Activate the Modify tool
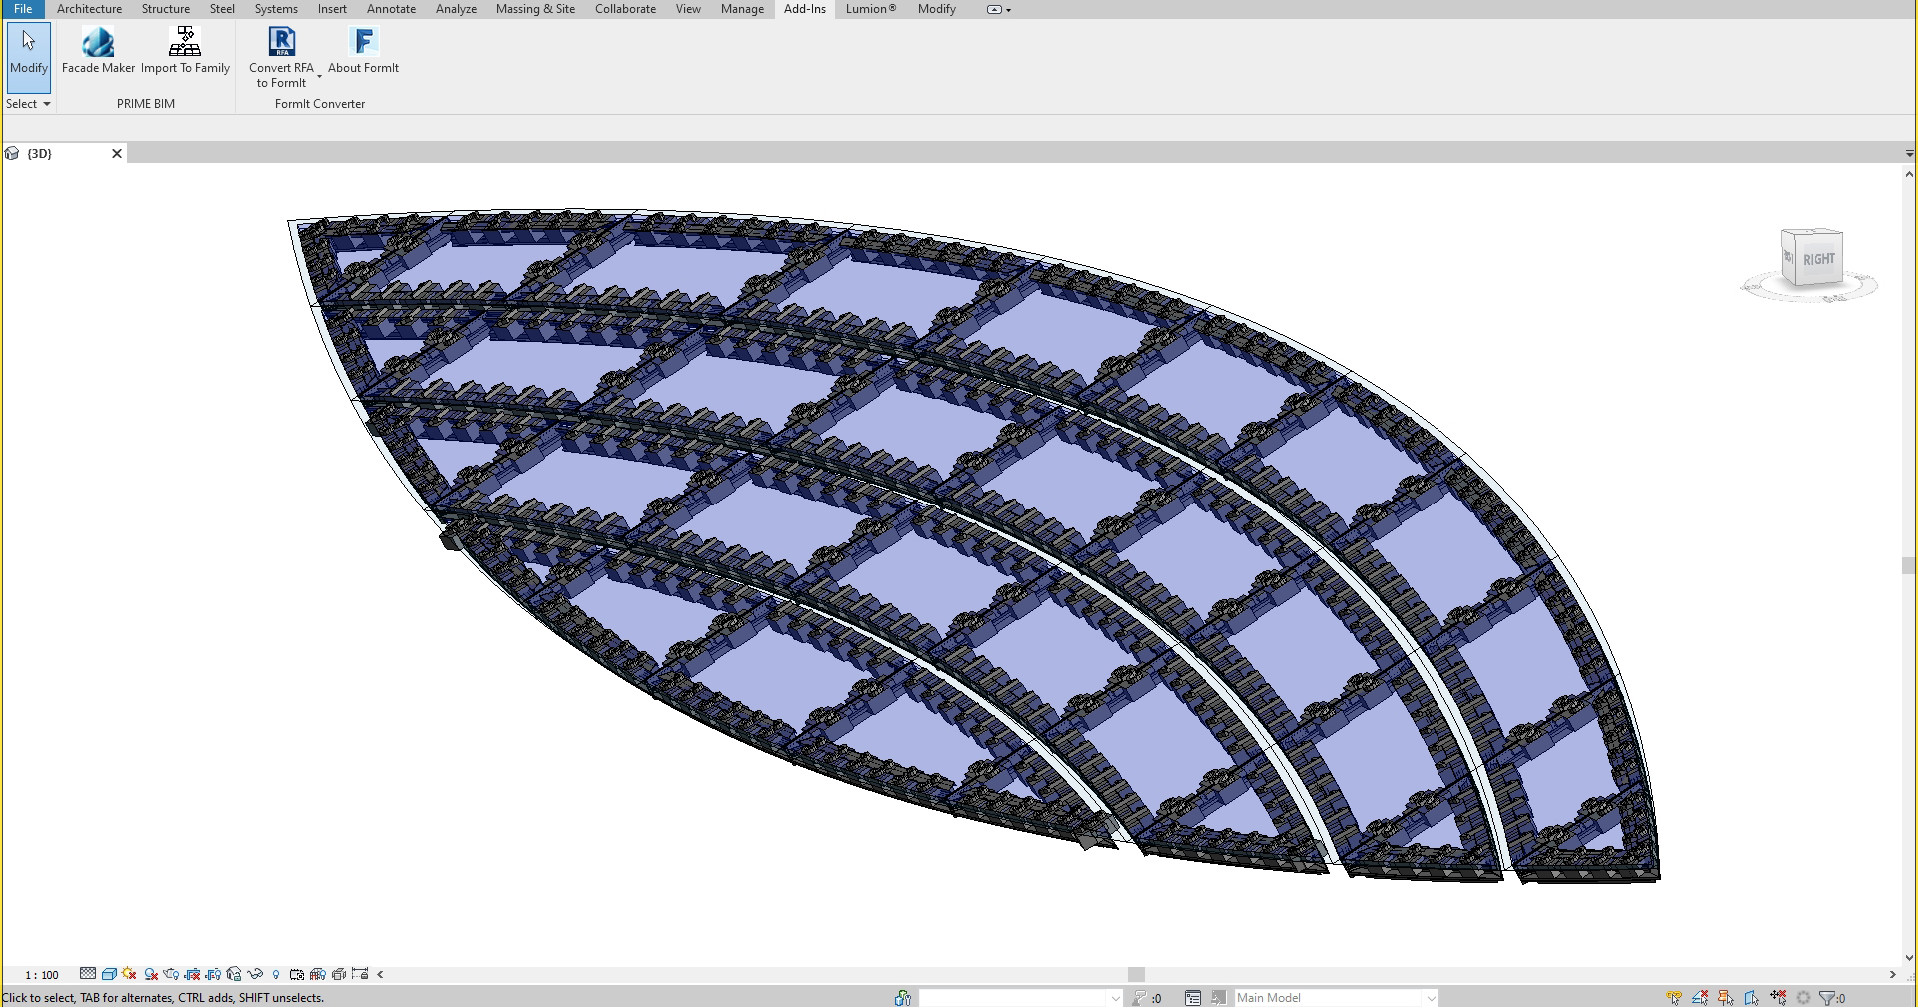Screen dimensions: 1918x1007 (x=28, y=57)
